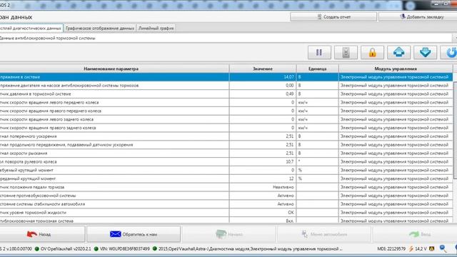
Task: Click the vertical scrollbar of parameter table
Action: (x=455, y=130)
